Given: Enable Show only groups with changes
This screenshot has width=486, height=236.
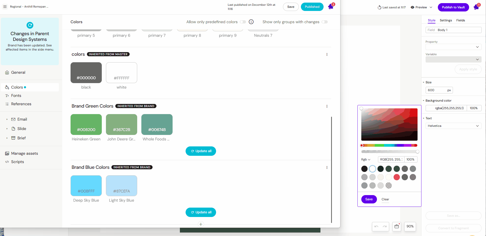Looking at the screenshot, I should click(325, 22).
